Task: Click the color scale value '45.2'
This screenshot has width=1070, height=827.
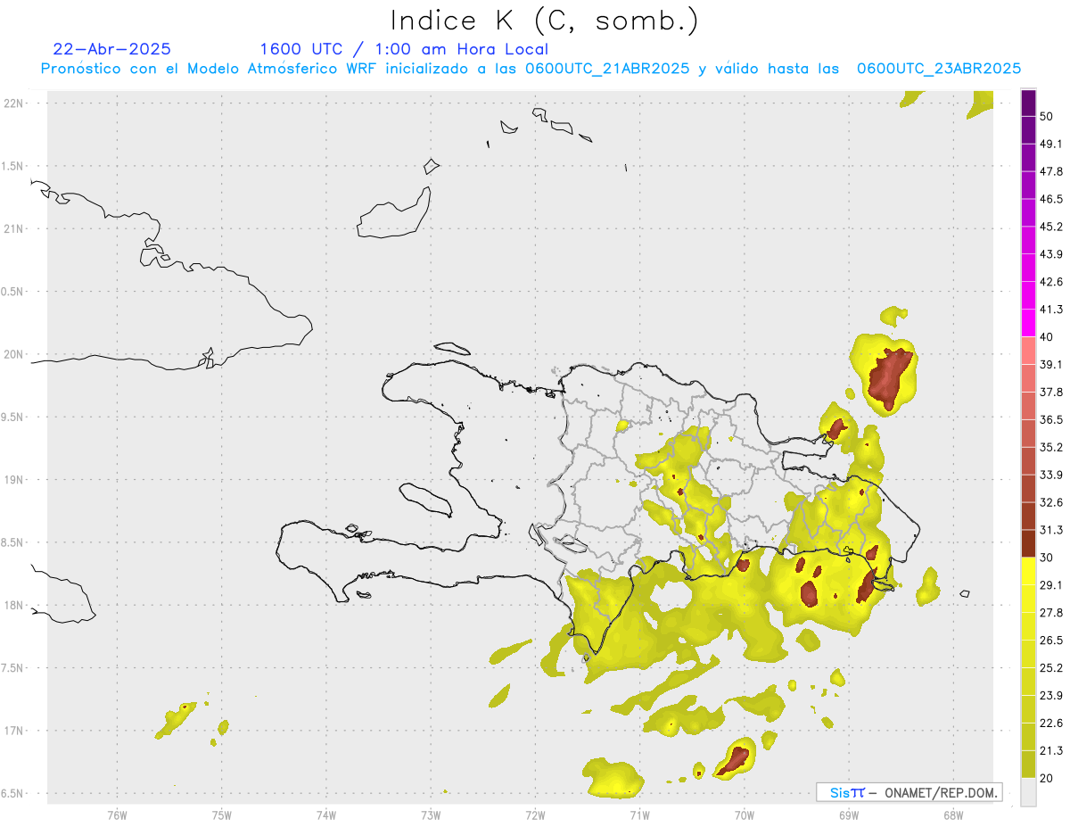Action: click(1050, 227)
